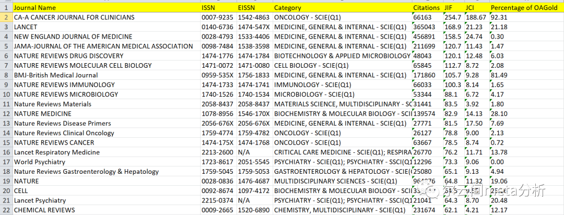Click the Category header cell
Screen dimensions: 564x215
pyautogui.click(x=287, y=8)
